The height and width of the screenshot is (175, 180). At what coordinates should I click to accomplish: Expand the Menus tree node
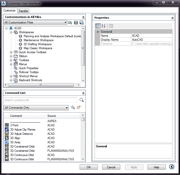click(x=11, y=64)
